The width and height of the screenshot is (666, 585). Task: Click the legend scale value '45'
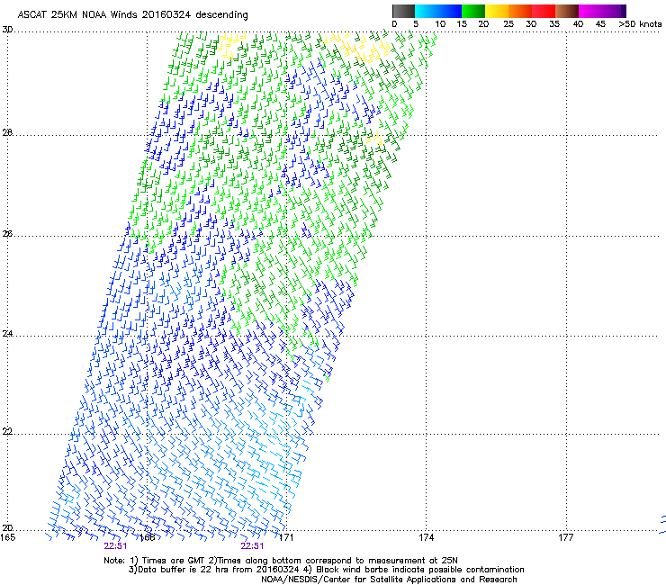click(x=600, y=24)
